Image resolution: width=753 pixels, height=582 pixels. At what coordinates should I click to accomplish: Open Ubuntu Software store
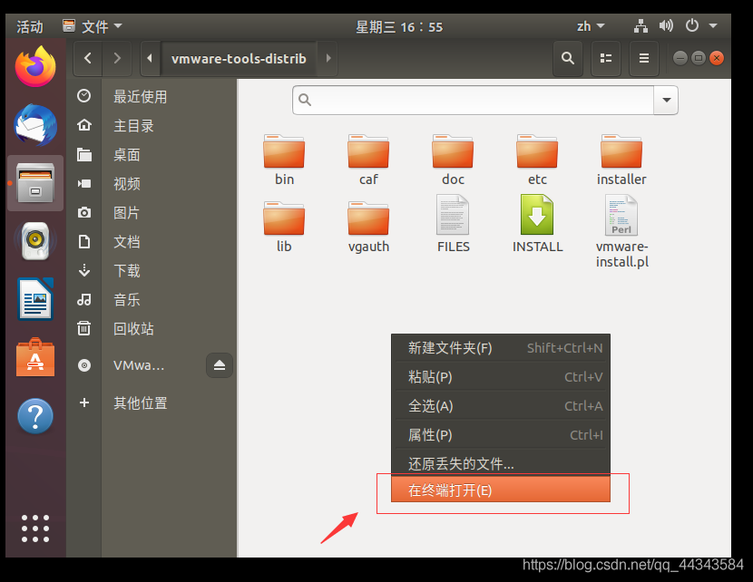coord(35,357)
